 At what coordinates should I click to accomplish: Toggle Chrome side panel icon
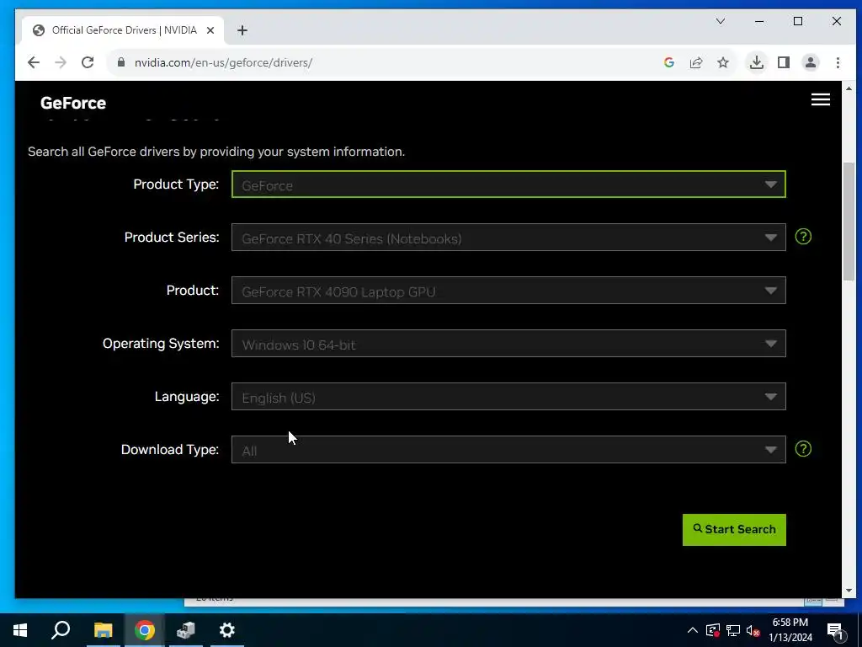pos(784,62)
